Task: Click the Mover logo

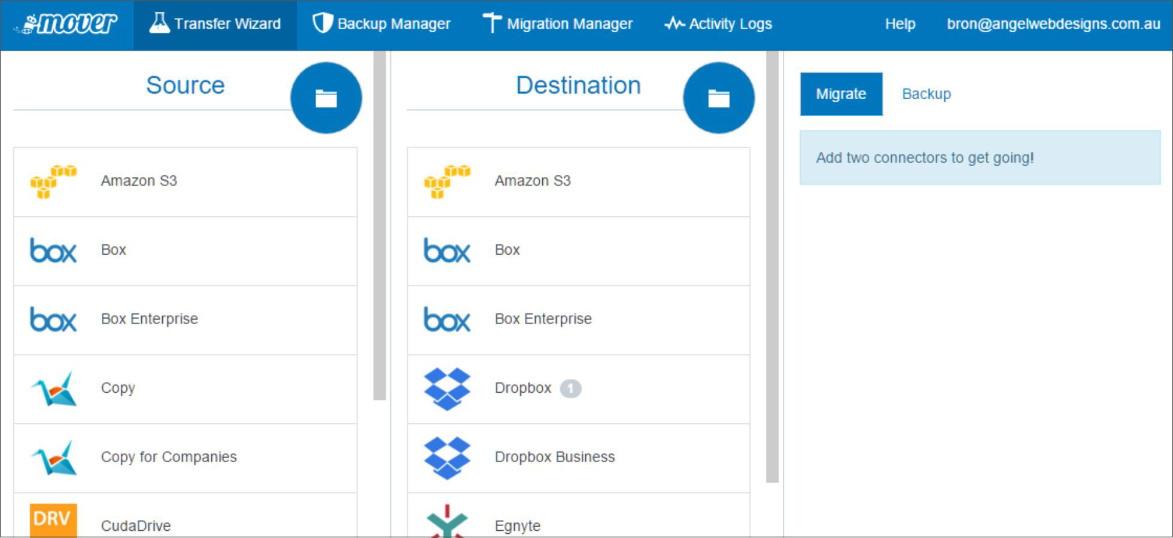Action: [67, 24]
